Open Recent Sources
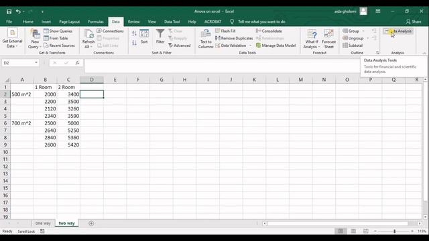The width and height of the screenshot is (429, 241). coord(59,46)
